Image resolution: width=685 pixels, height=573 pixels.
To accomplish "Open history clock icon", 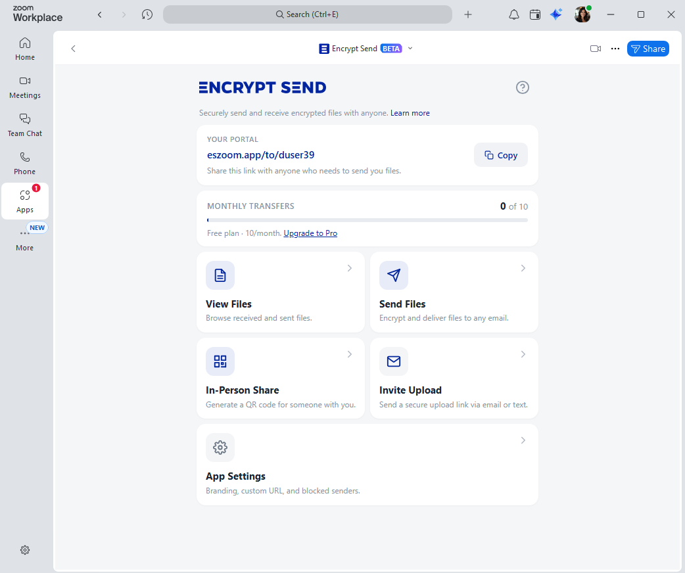I will (x=147, y=15).
